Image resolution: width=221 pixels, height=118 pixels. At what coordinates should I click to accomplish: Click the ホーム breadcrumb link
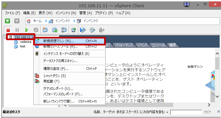tap(37, 21)
